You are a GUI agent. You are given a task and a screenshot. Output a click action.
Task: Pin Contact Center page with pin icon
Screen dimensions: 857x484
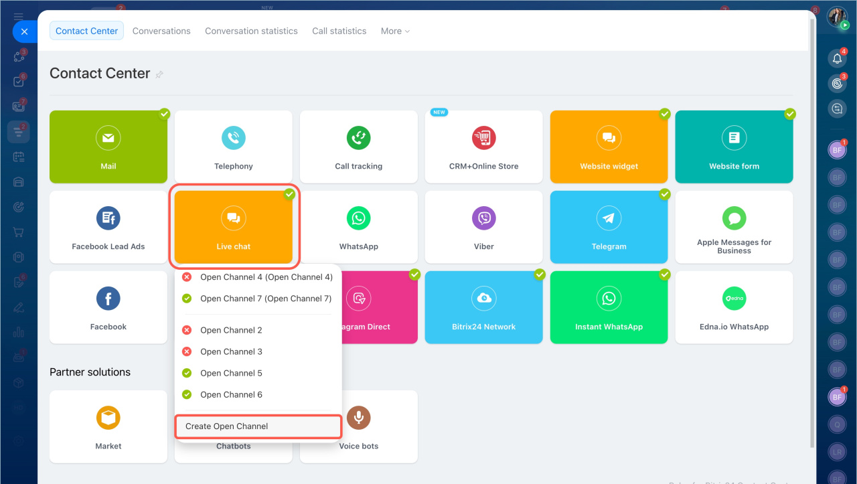pyautogui.click(x=159, y=75)
